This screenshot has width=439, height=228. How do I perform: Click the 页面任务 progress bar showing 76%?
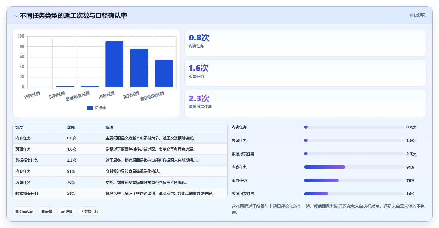[x=354, y=180]
